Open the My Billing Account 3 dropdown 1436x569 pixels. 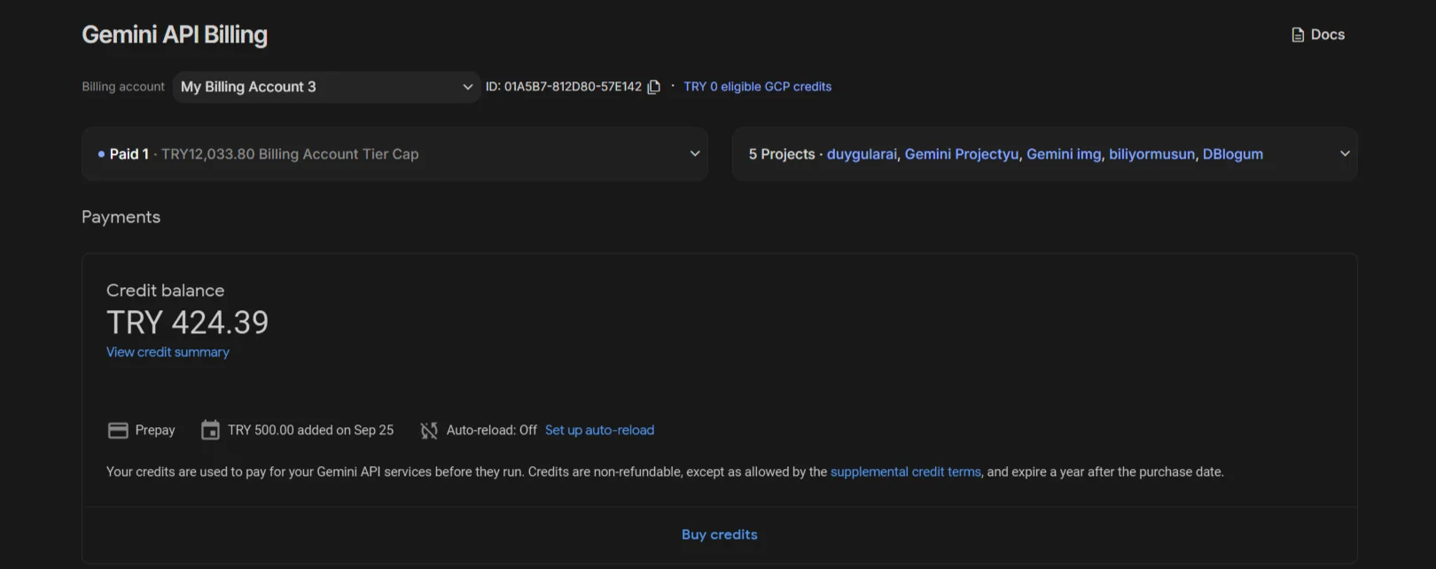[x=327, y=87]
